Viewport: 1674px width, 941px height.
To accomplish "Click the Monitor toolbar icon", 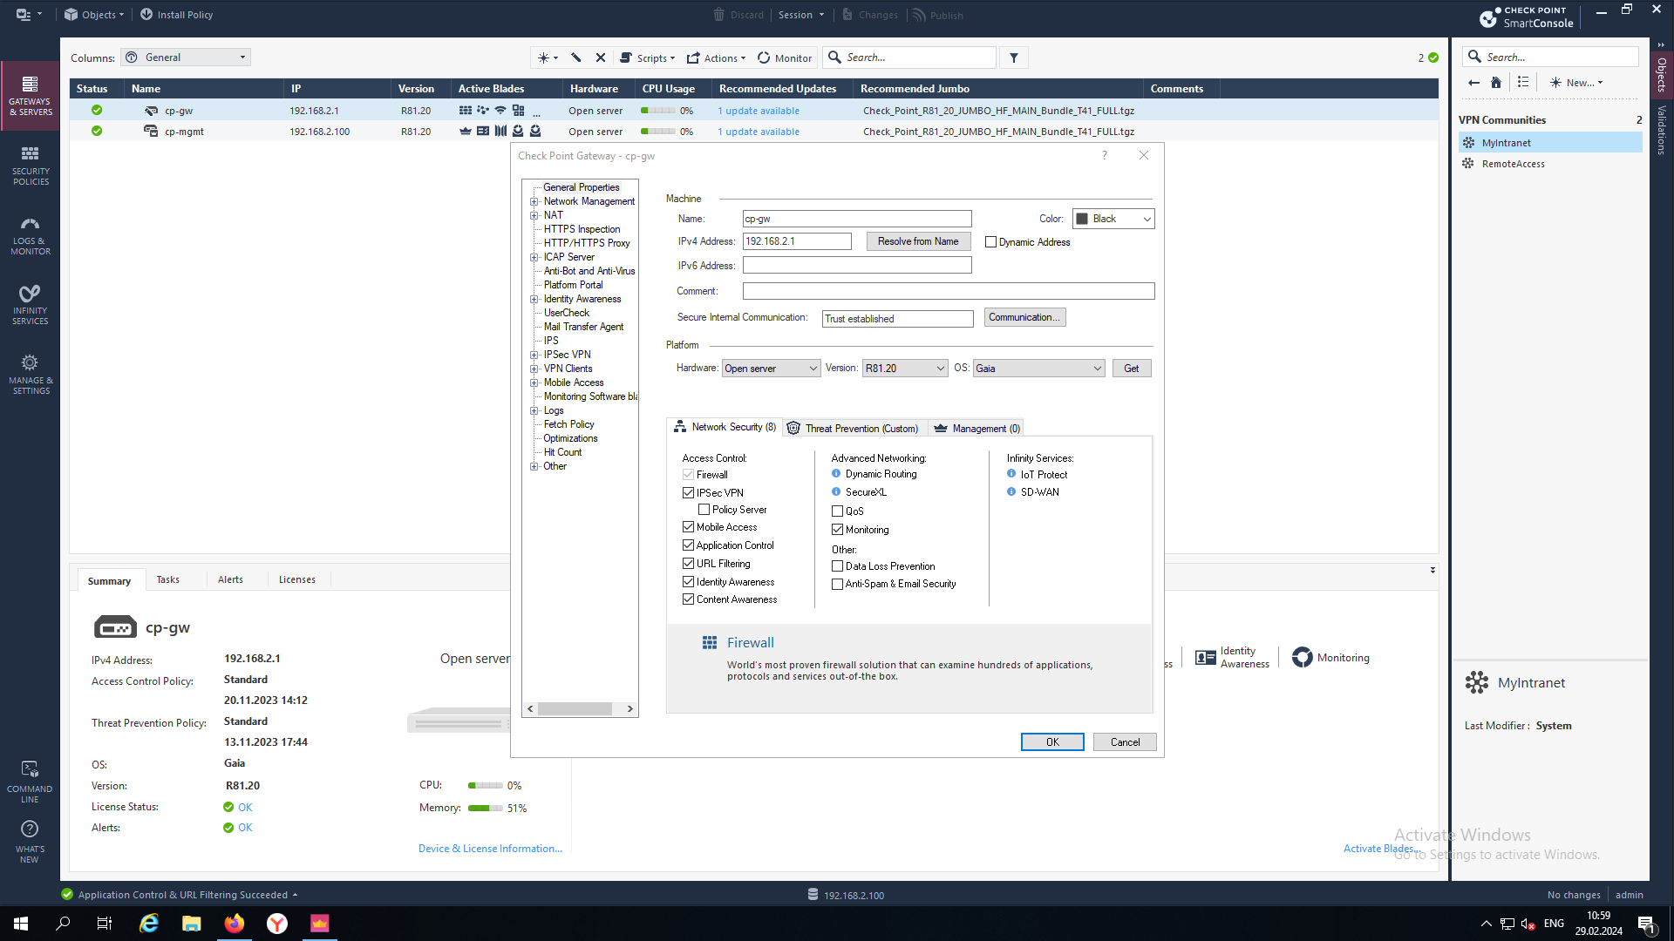I will [x=764, y=58].
